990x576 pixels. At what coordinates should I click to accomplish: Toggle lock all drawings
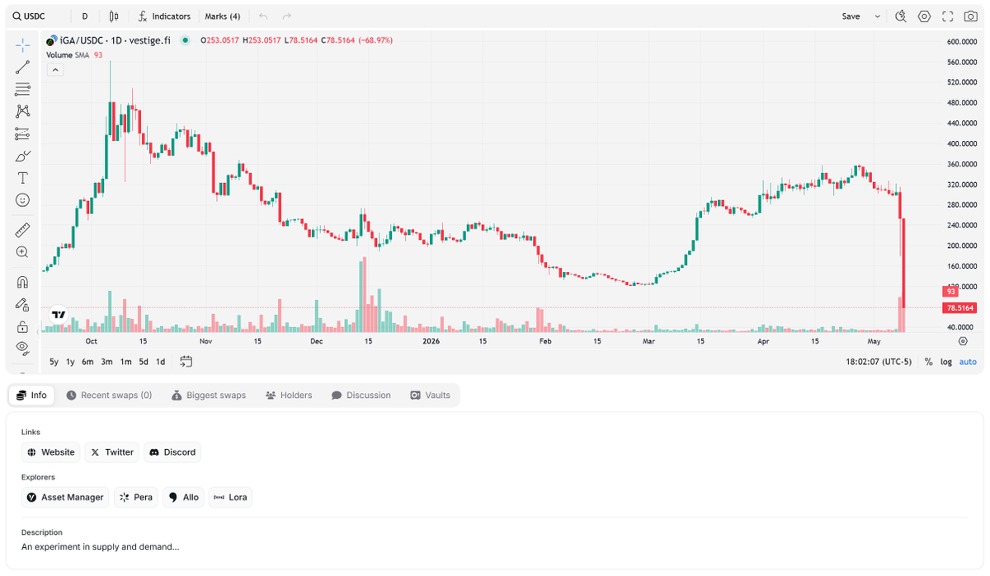[x=22, y=326]
